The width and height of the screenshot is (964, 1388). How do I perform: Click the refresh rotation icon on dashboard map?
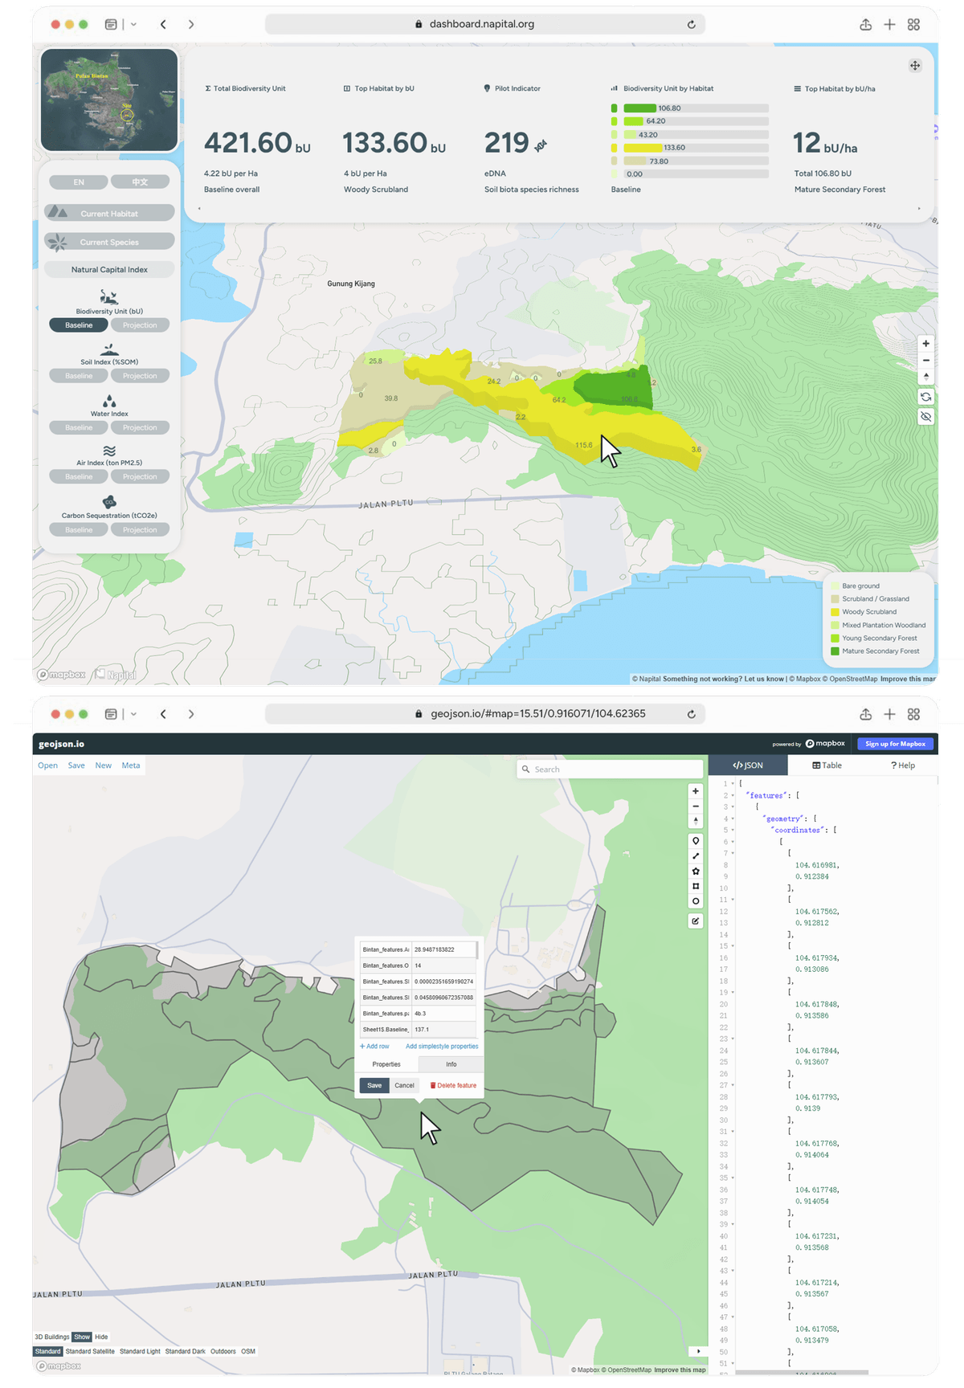(x=926, y=397)
